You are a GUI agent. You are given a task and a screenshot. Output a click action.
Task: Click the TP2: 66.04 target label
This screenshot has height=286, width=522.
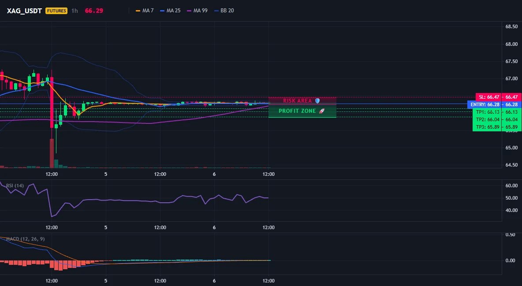coord(487,119)
